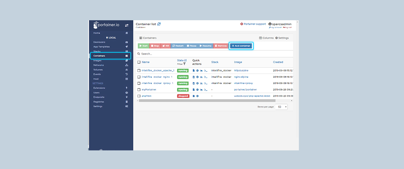The image size is (404, 169).
Task: Click the sidebar toggle arrows icon
Action: click(x=126, y=25)
